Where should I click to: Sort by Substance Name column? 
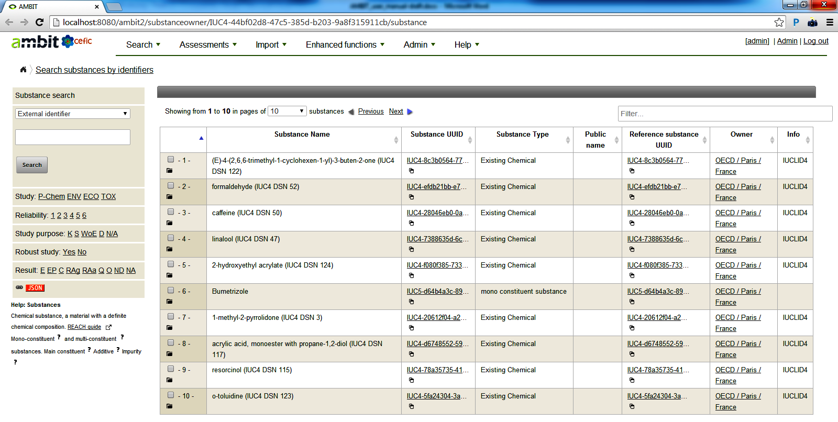tap(304, 139)
